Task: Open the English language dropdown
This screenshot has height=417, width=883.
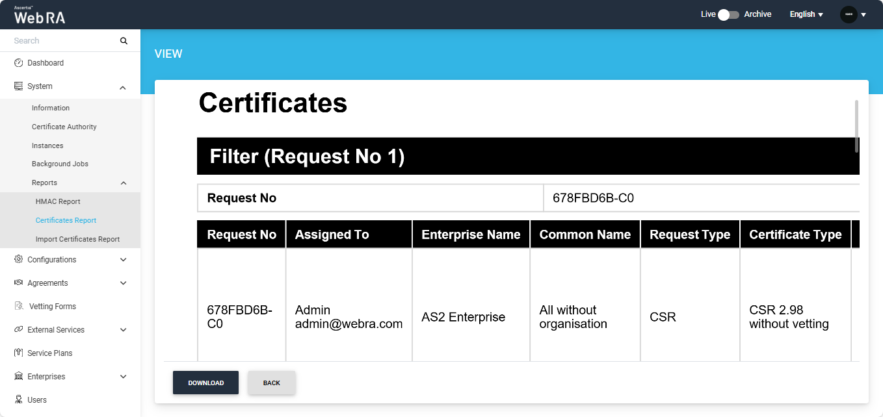Action: (806, 14)
